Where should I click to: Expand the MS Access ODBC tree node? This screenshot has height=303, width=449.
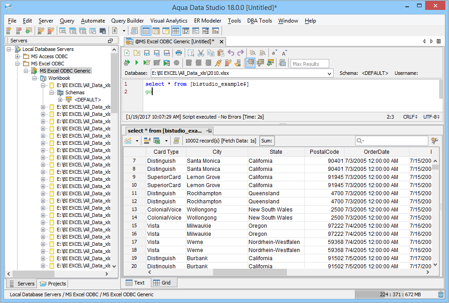tap(18, 56)
